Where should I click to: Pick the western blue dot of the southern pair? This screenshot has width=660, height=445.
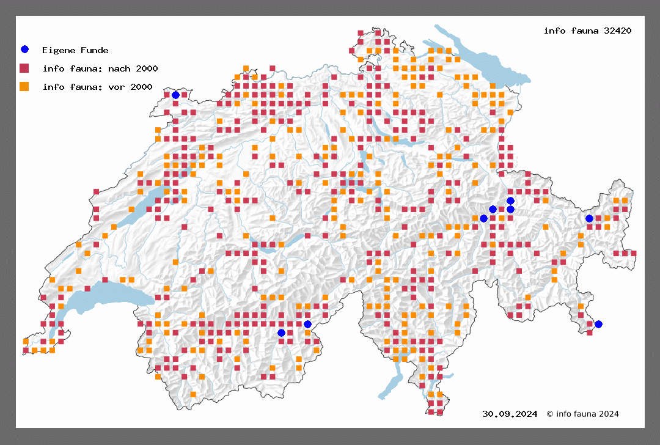281,333
